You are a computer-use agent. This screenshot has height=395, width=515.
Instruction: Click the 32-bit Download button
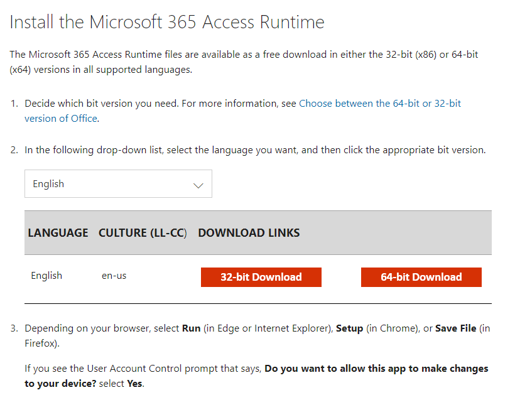[261, 277]
